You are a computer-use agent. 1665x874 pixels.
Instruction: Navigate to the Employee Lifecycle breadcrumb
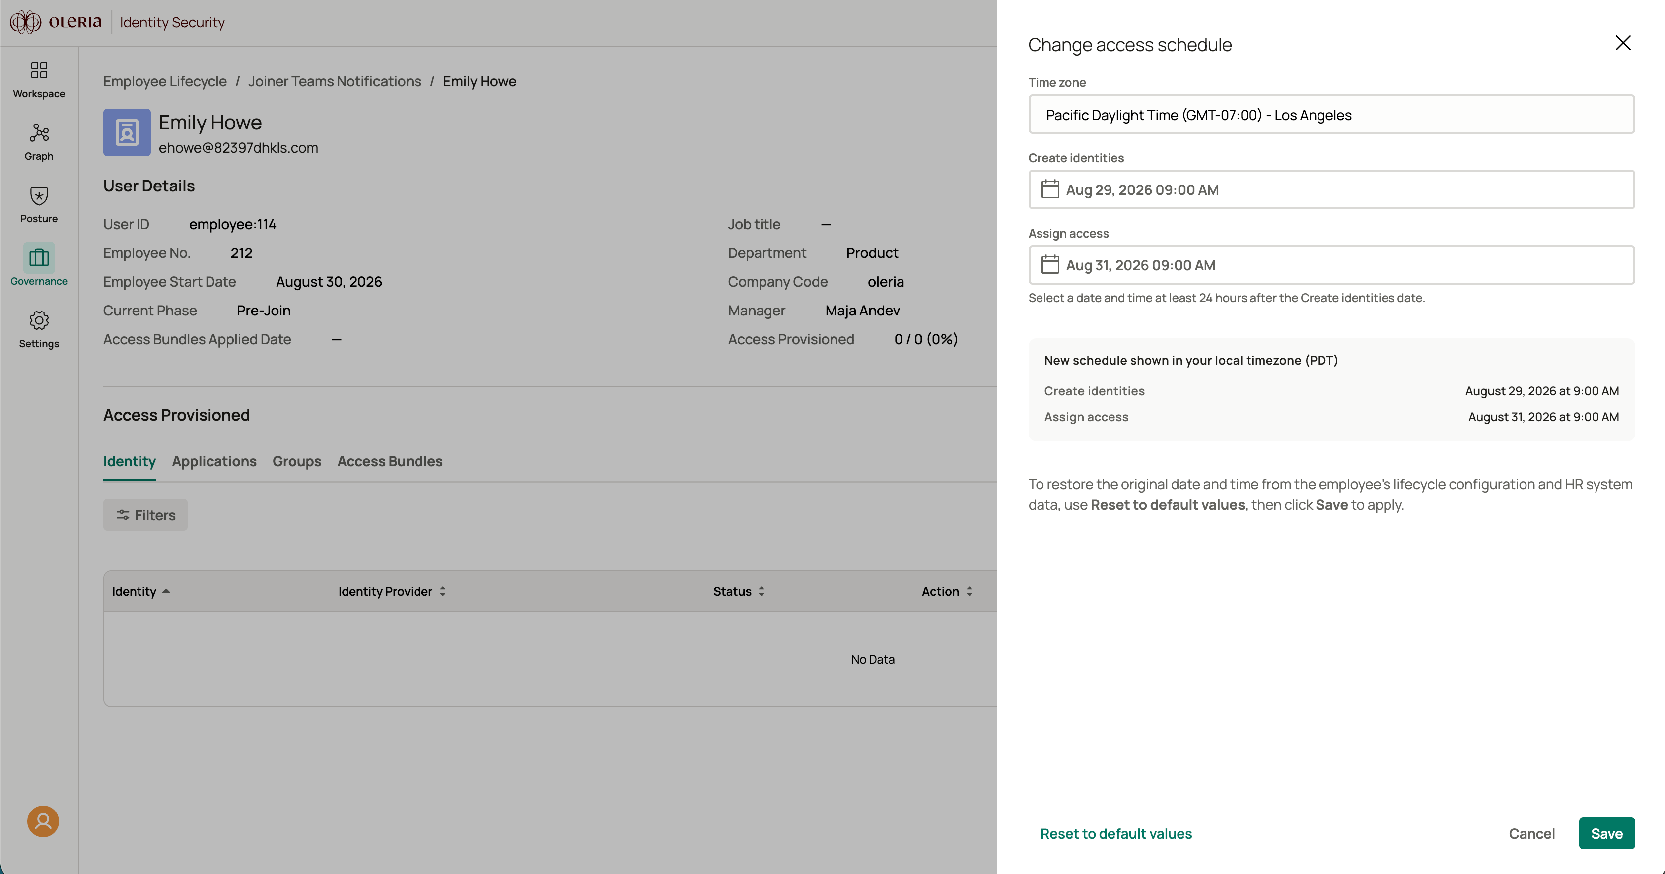click(x=165, y=81)
